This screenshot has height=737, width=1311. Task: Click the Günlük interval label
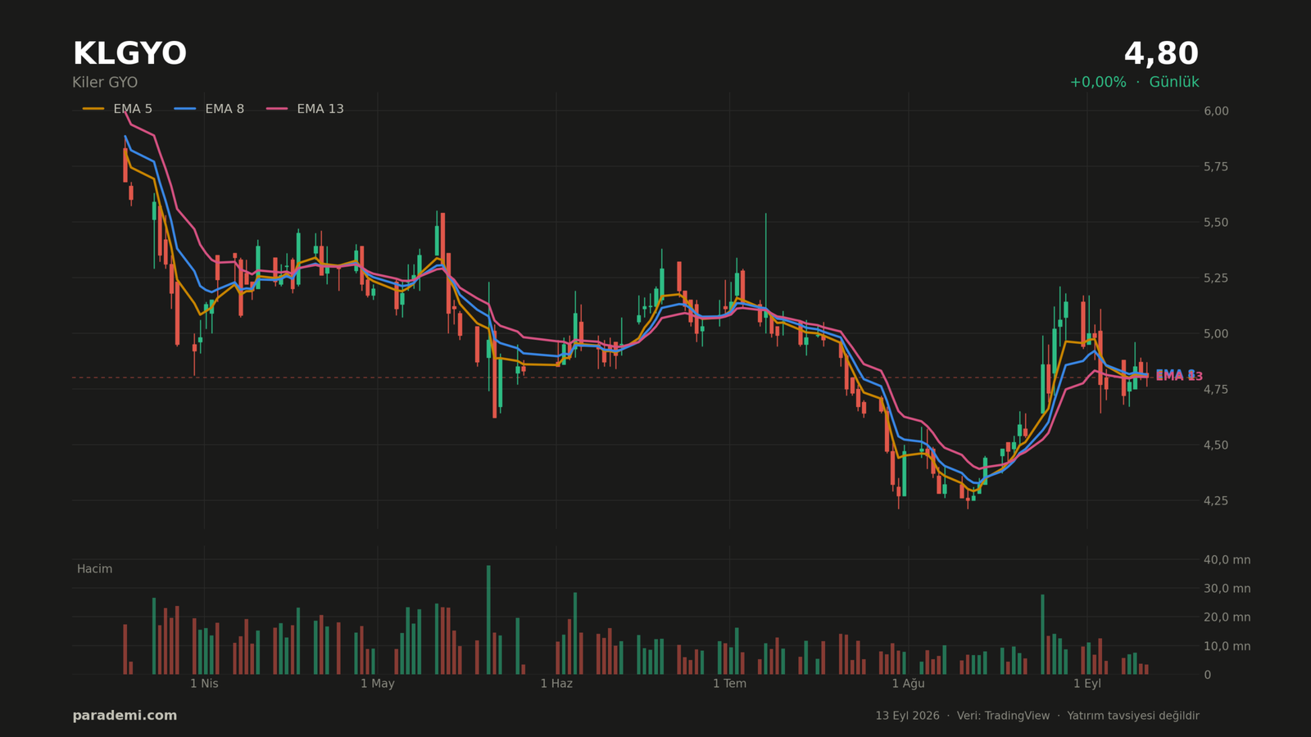click(1174, 82)
